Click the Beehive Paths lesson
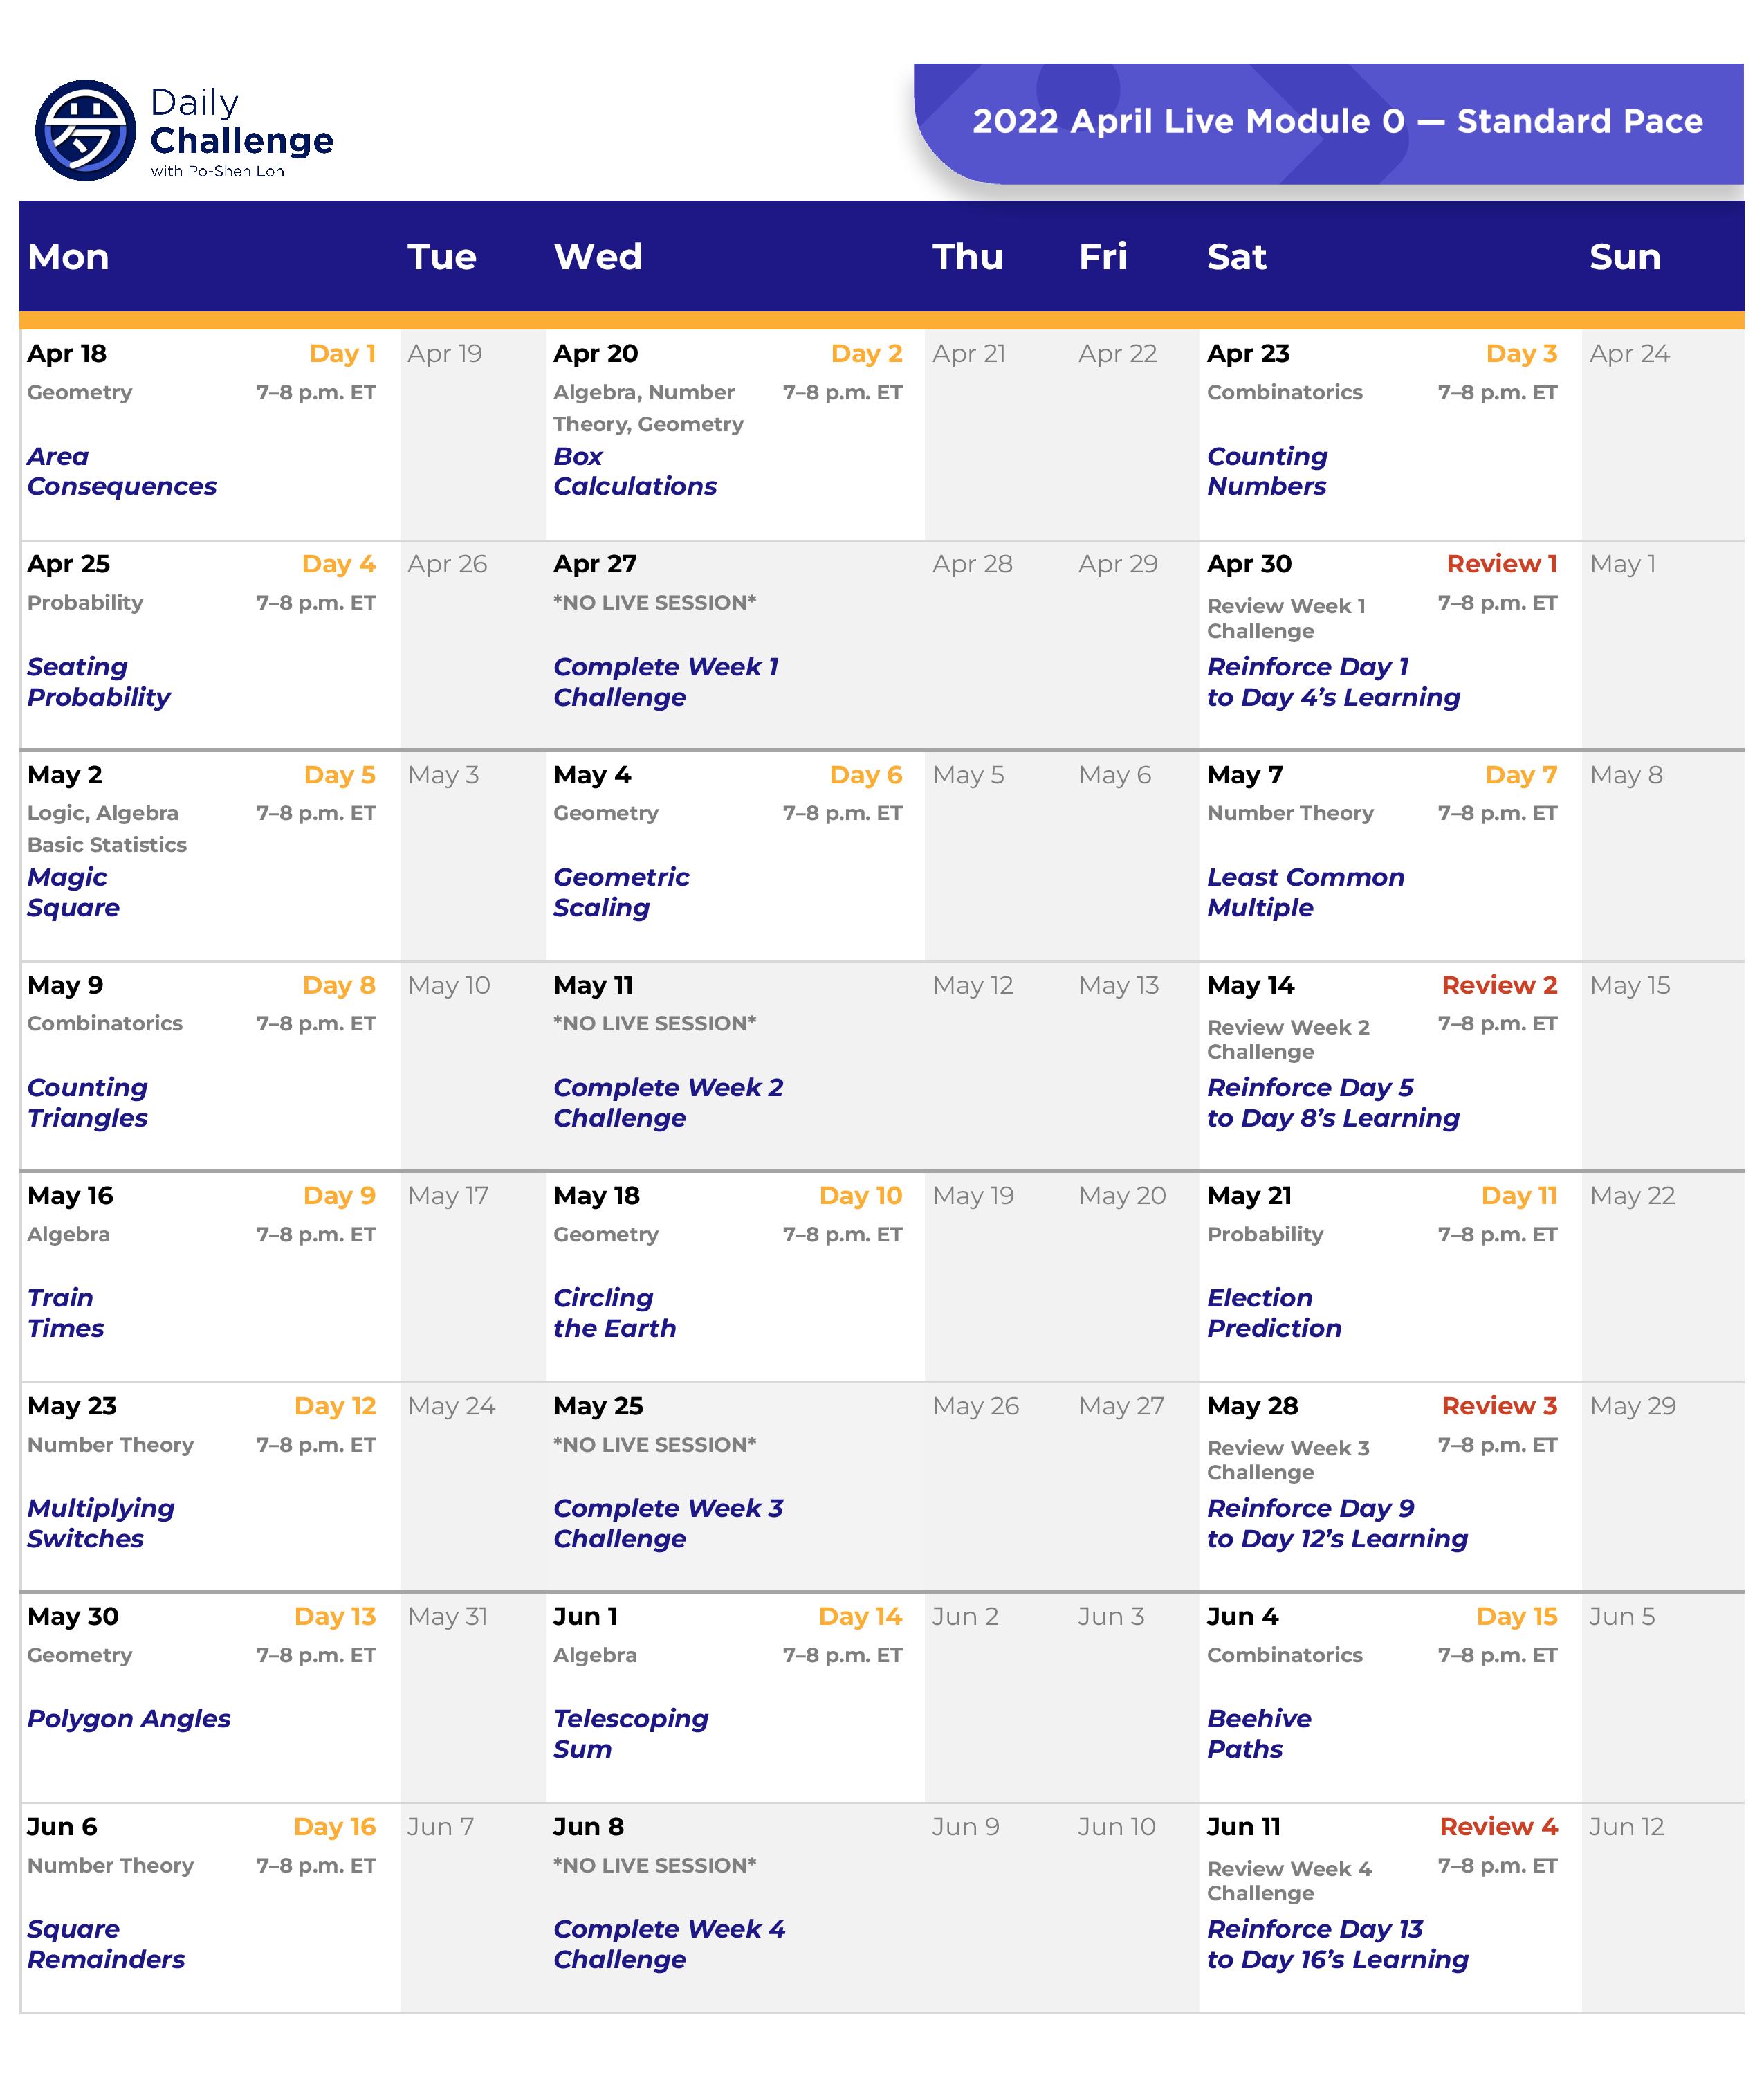Screen dimensions: 1764x2076 tap(1258, 1734)
